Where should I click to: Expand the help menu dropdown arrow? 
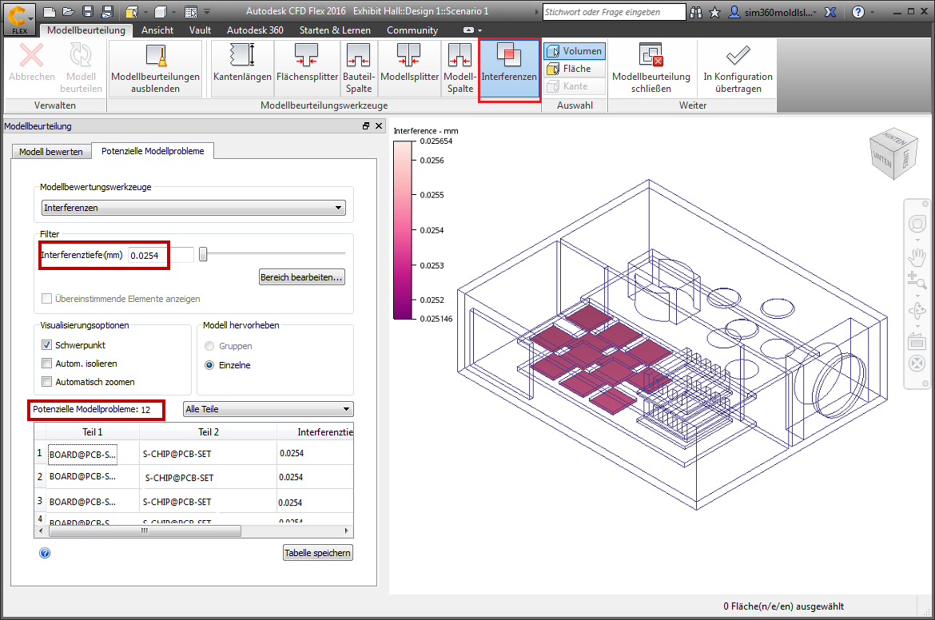click(871, 12)
